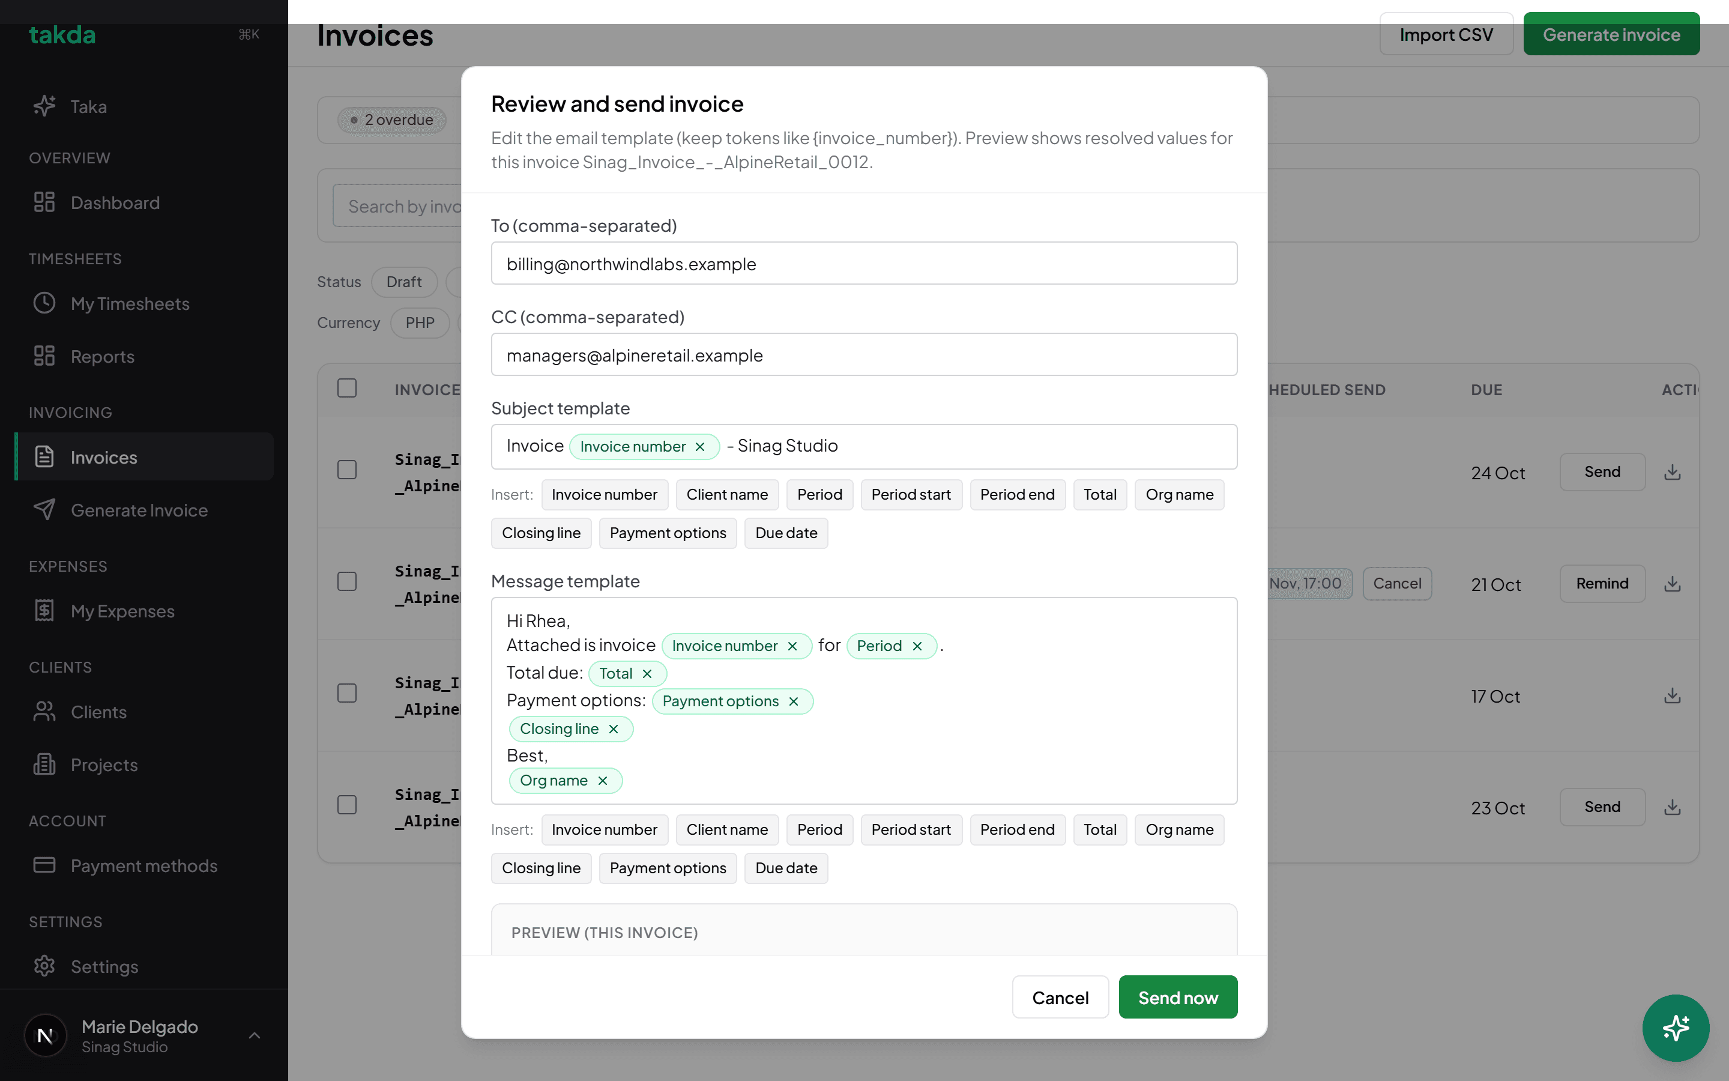Image resolution: width=1729 pixels, height=1081 pixels.
Task: Remove the Period token from message
Action: coord(917,646)
